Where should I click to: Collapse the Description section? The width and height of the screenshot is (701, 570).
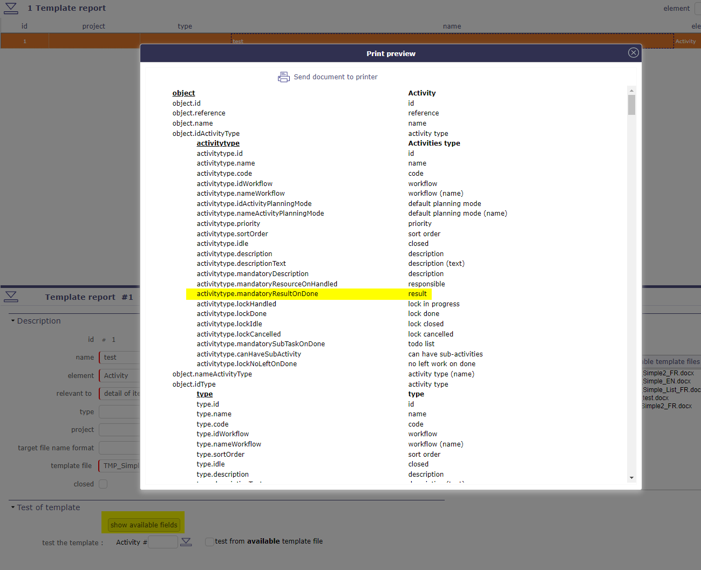click(13, 321)
